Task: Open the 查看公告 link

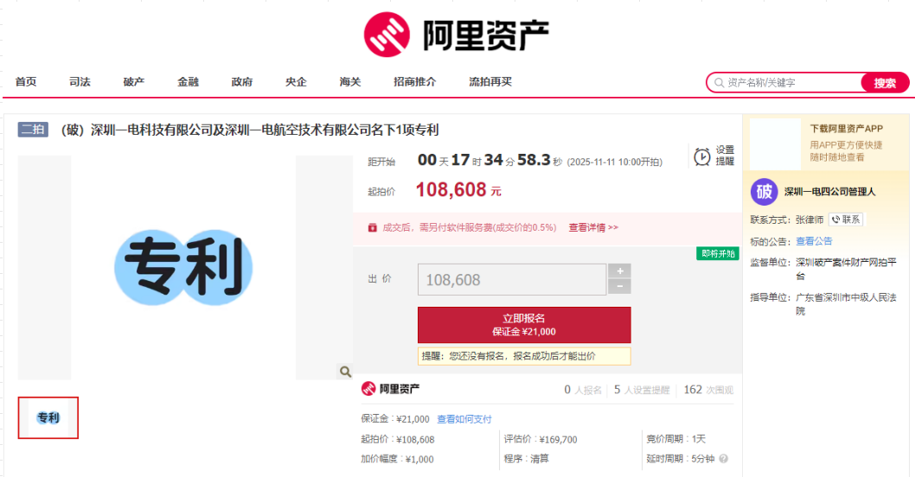Action: [x=814, y=241]
